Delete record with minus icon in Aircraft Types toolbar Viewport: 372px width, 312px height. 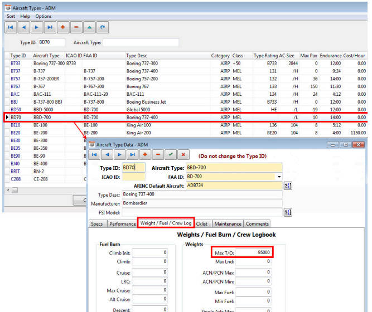pos(76,27)
